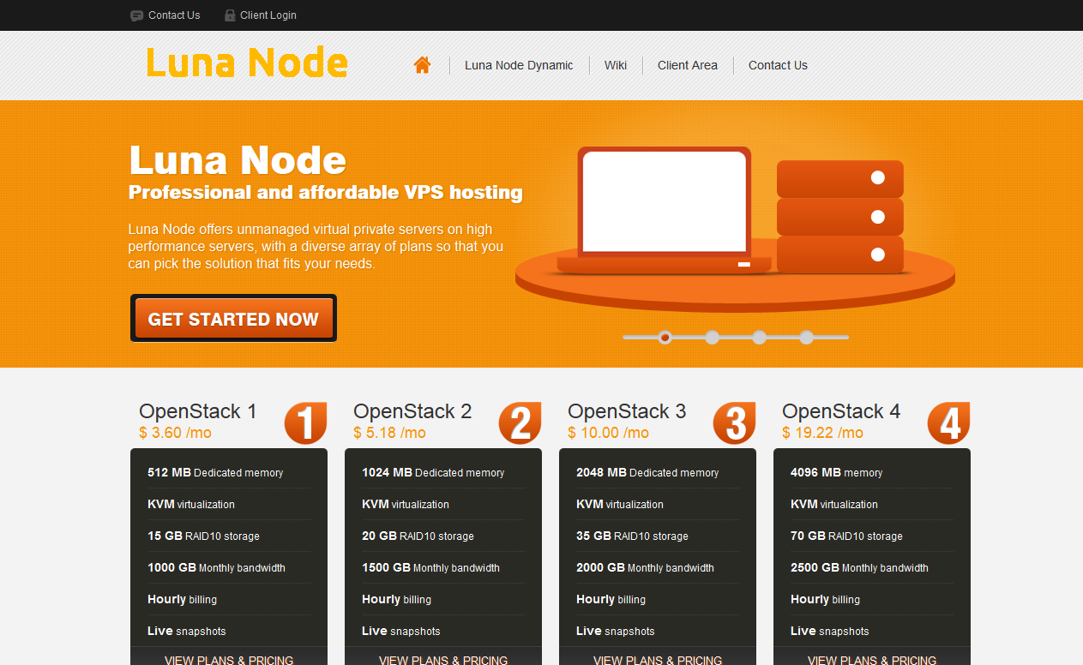This screenshot has height=665, width=1083.
Task: Click the 2048 MB Dedicated memory row
Action: click(658, 472)
